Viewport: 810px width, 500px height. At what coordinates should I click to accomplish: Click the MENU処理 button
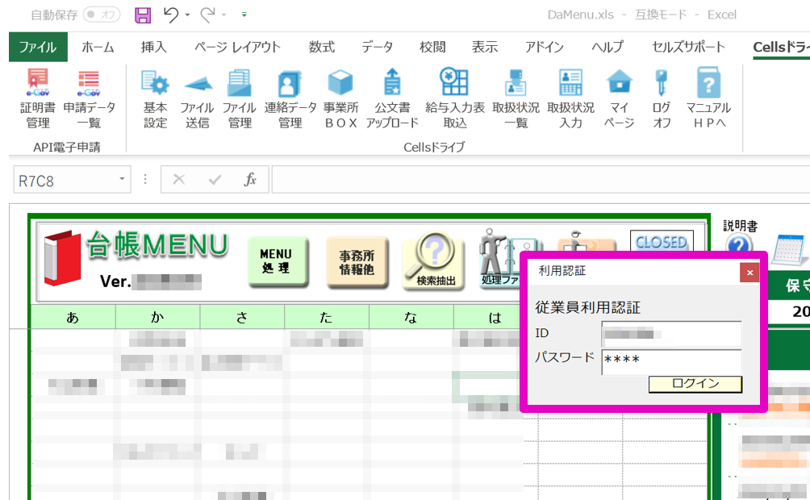[278, 260]
